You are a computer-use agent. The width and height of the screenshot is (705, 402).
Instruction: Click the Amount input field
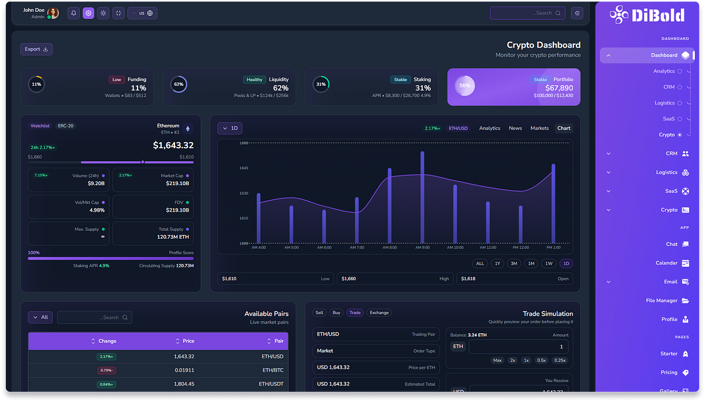point(519,347)
